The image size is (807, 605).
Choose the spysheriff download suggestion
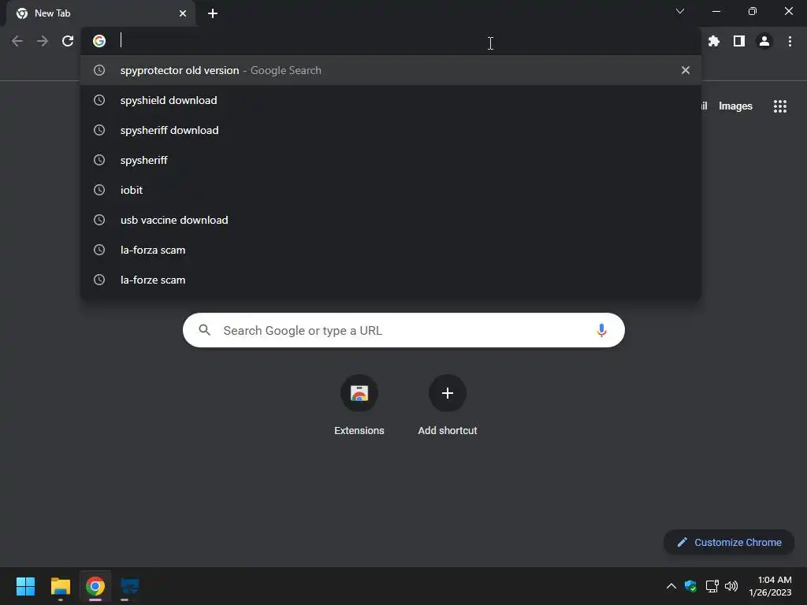click(x=391, y=130)
